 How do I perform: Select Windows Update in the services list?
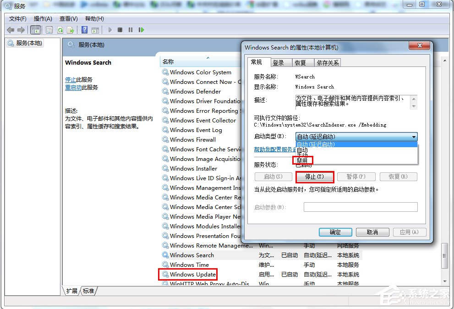(x=191, y=274)
